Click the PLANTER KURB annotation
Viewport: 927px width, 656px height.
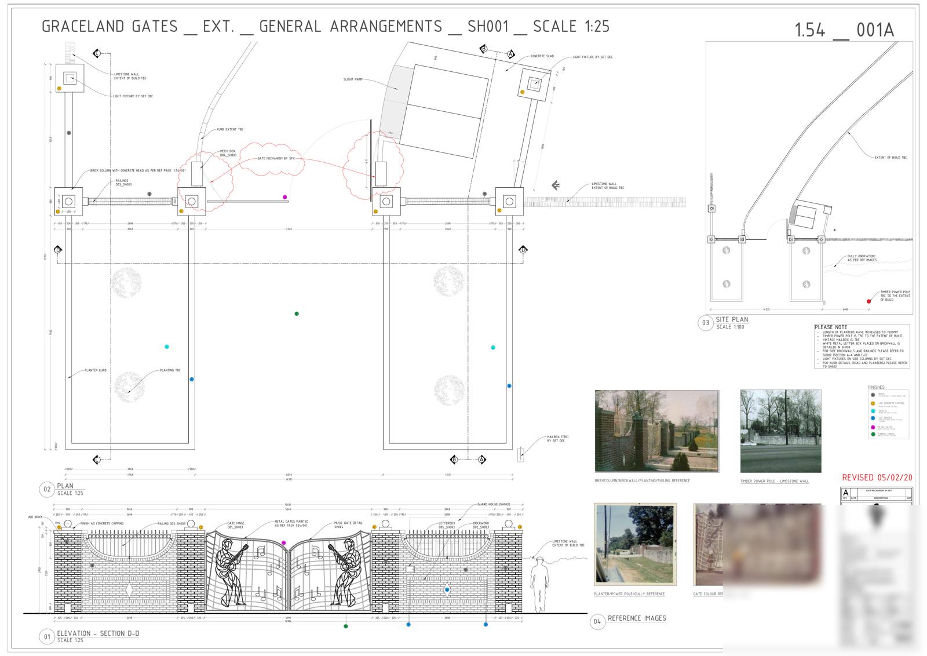click(96, 370)
